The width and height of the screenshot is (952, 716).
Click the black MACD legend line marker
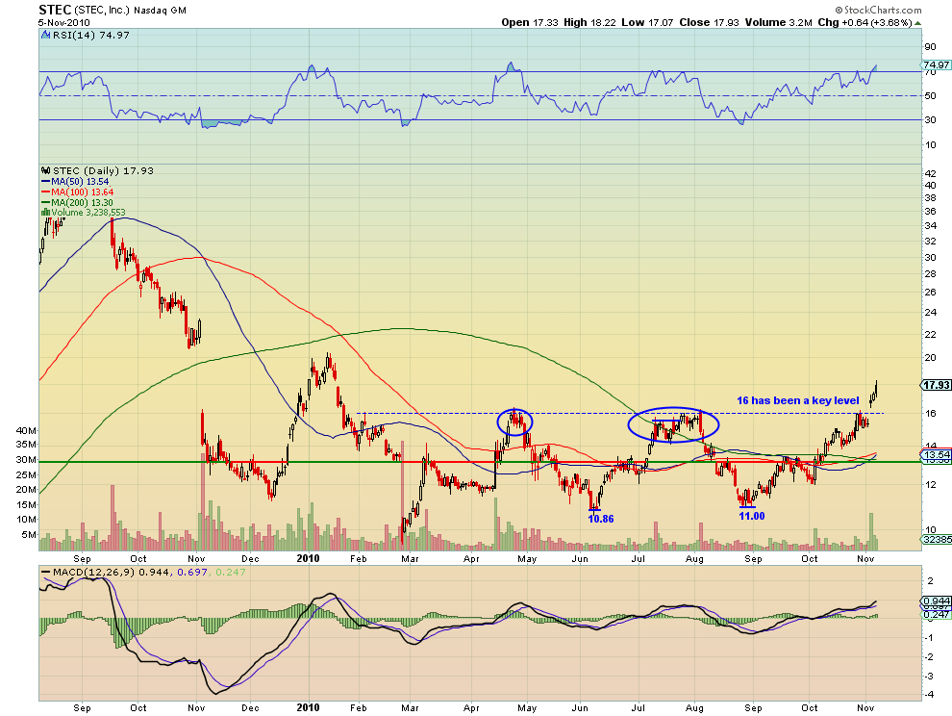point(45,572)
